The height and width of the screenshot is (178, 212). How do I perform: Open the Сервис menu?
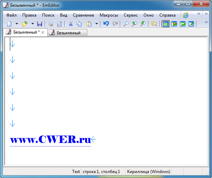pos(131,15)
